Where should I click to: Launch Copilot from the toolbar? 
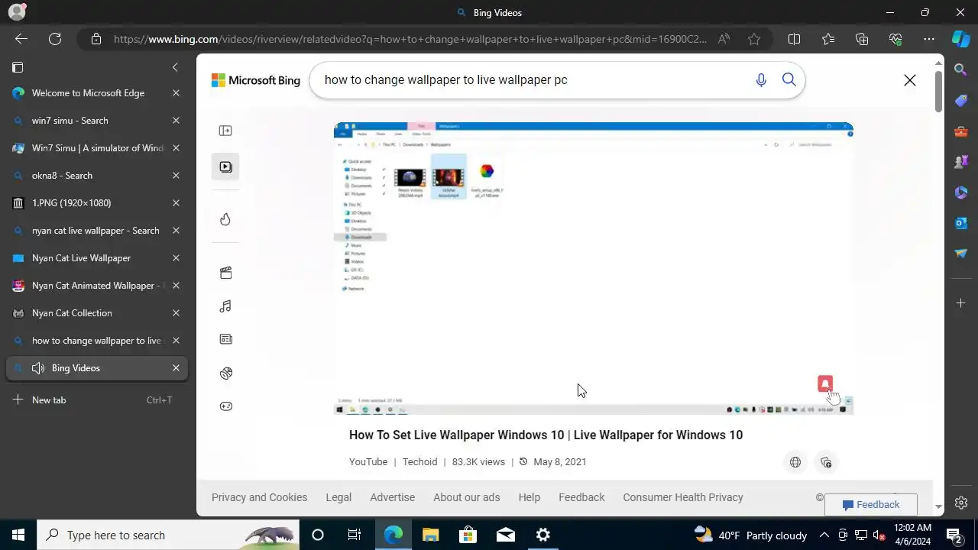(x=961, y=39)
